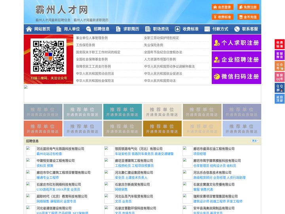
Task: Open job 霸州北站过包检查
Action: [49, 154]
